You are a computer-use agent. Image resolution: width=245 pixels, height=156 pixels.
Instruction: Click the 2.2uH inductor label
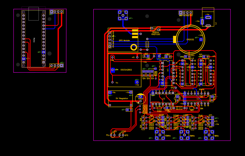coord(176,115)
